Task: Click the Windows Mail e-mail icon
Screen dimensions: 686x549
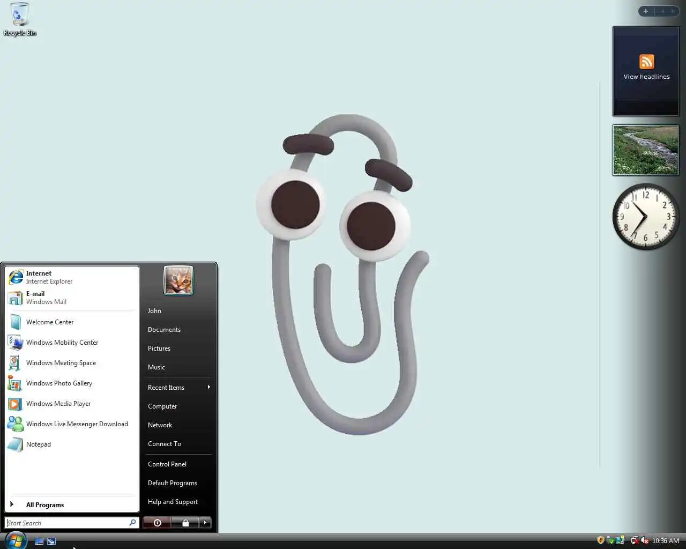Action: tap(16, 298)
